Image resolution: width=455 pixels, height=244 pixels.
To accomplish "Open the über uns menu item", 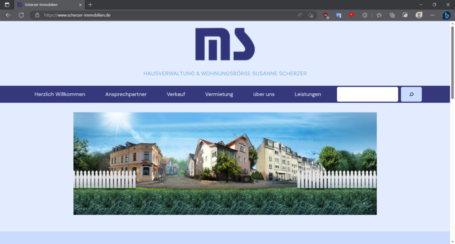I will tap(264, 94).
